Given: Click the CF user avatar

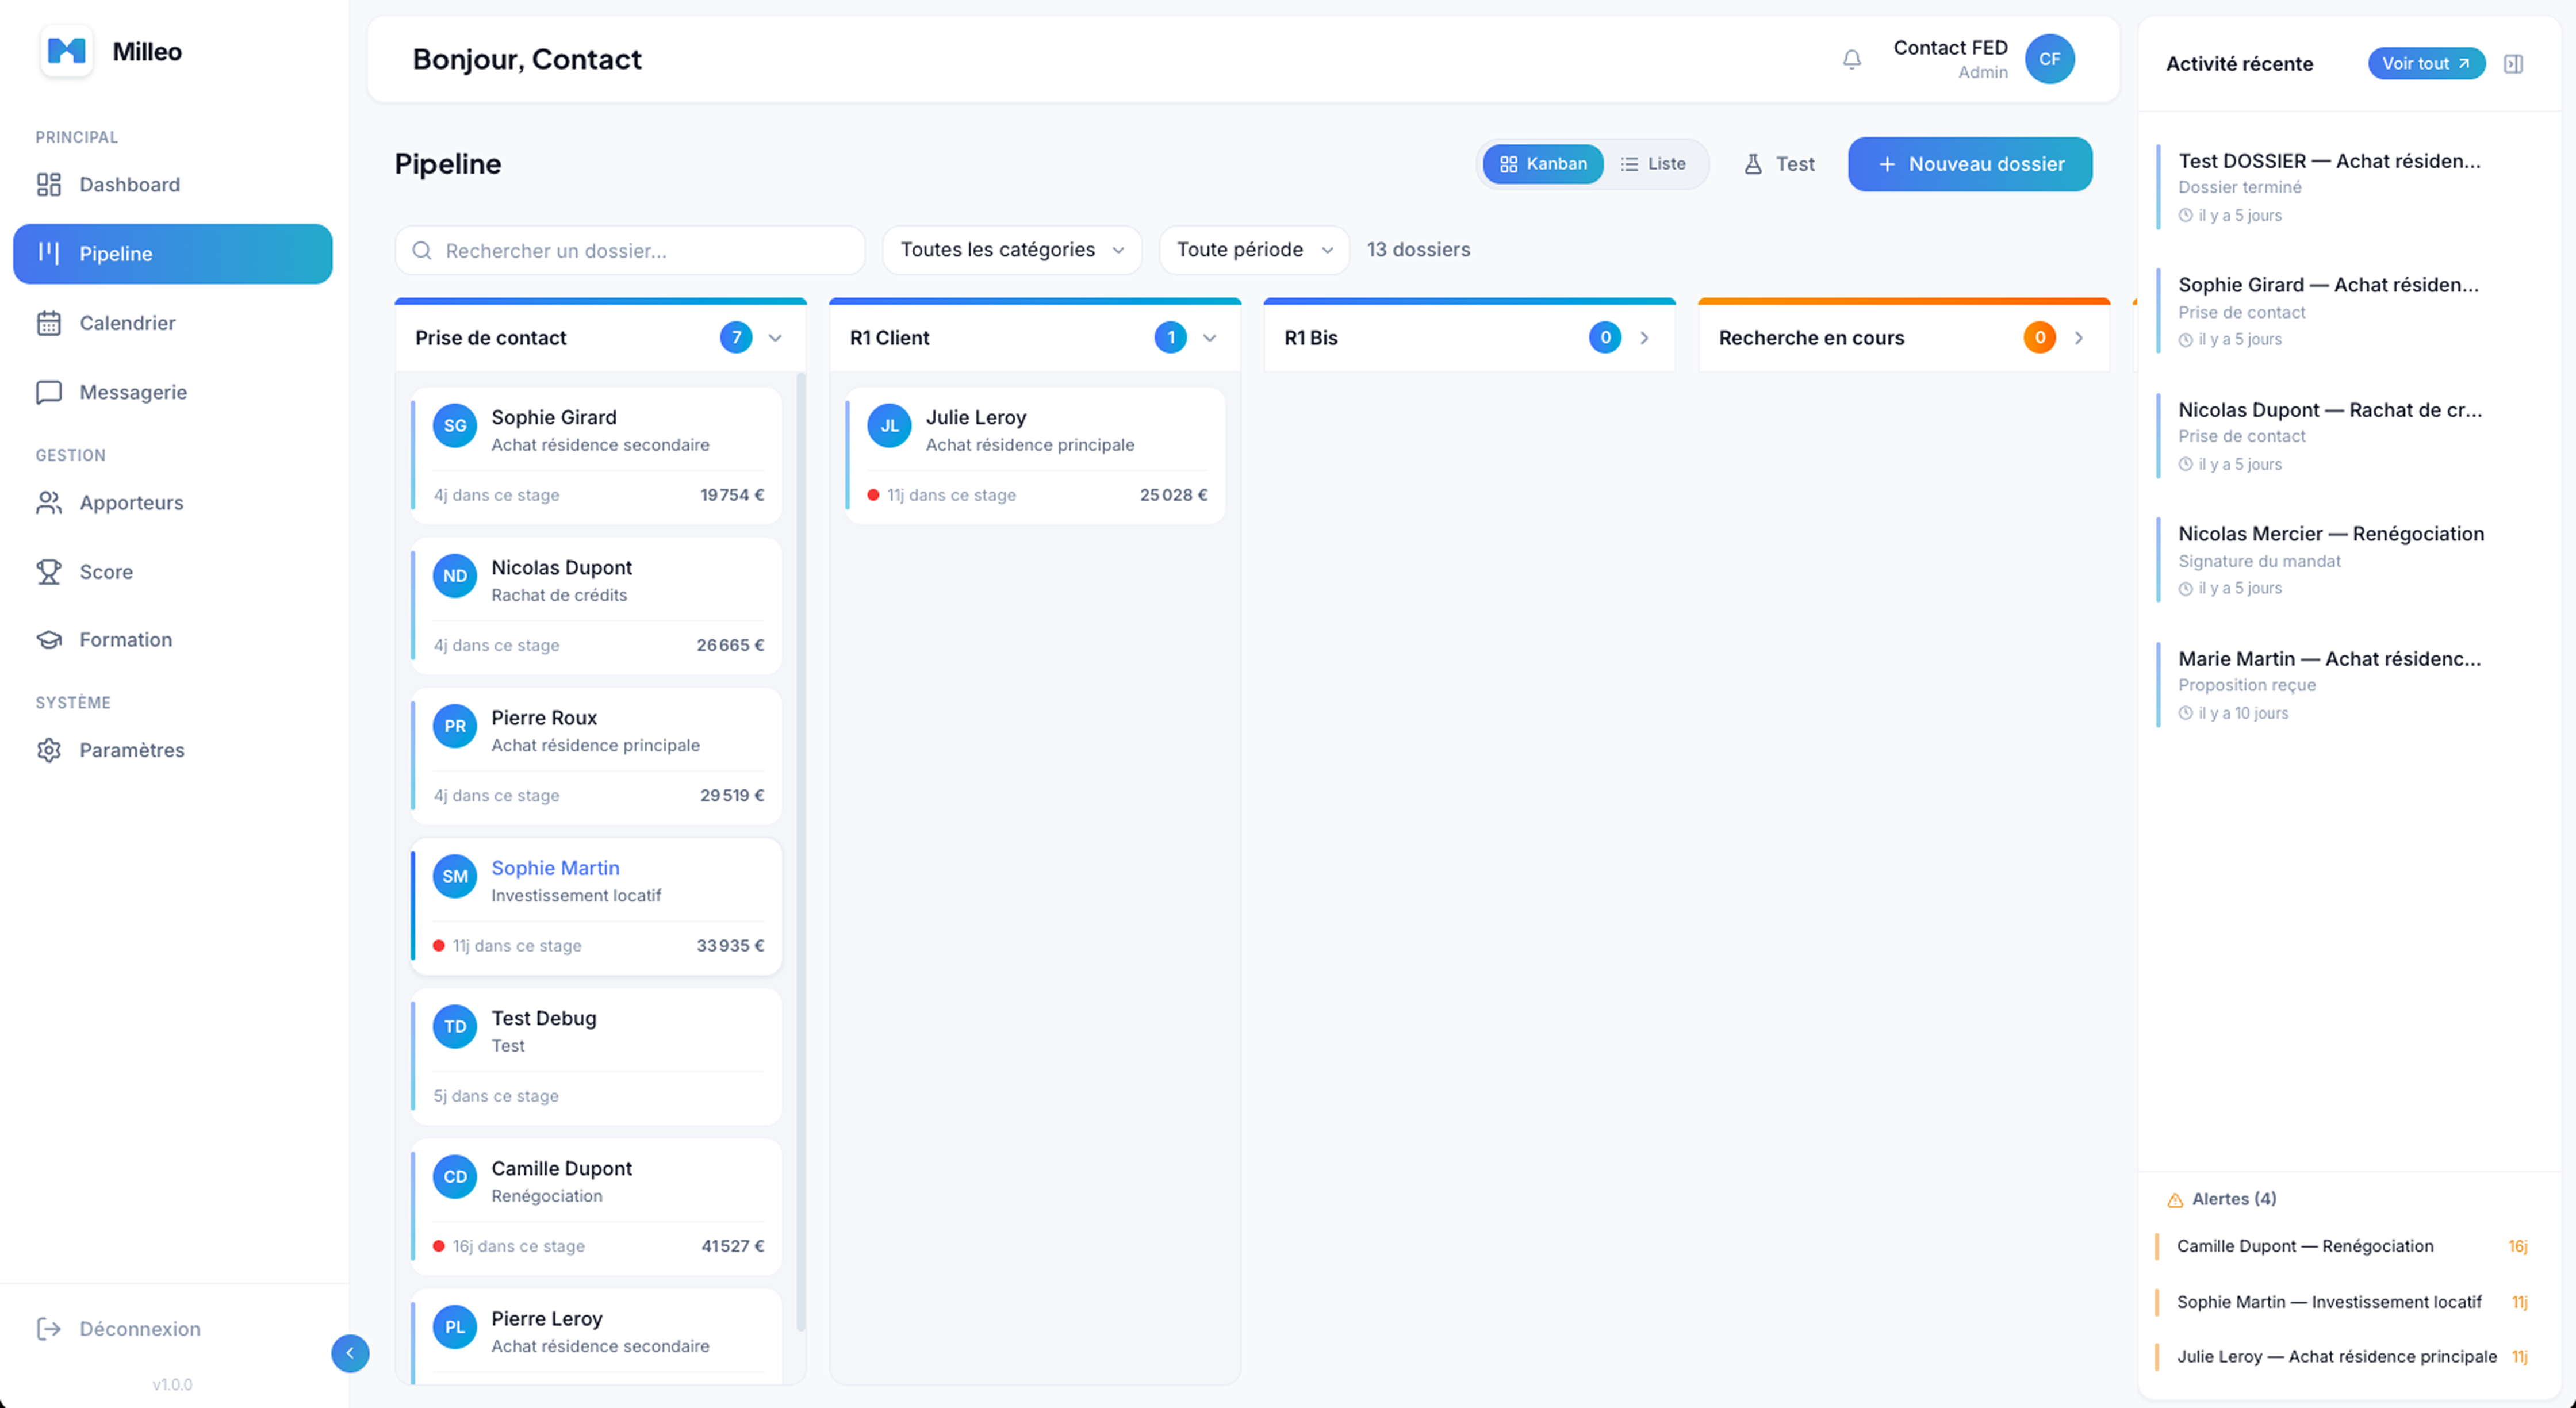Looking at the screenshot, I should pos(2049,59).
